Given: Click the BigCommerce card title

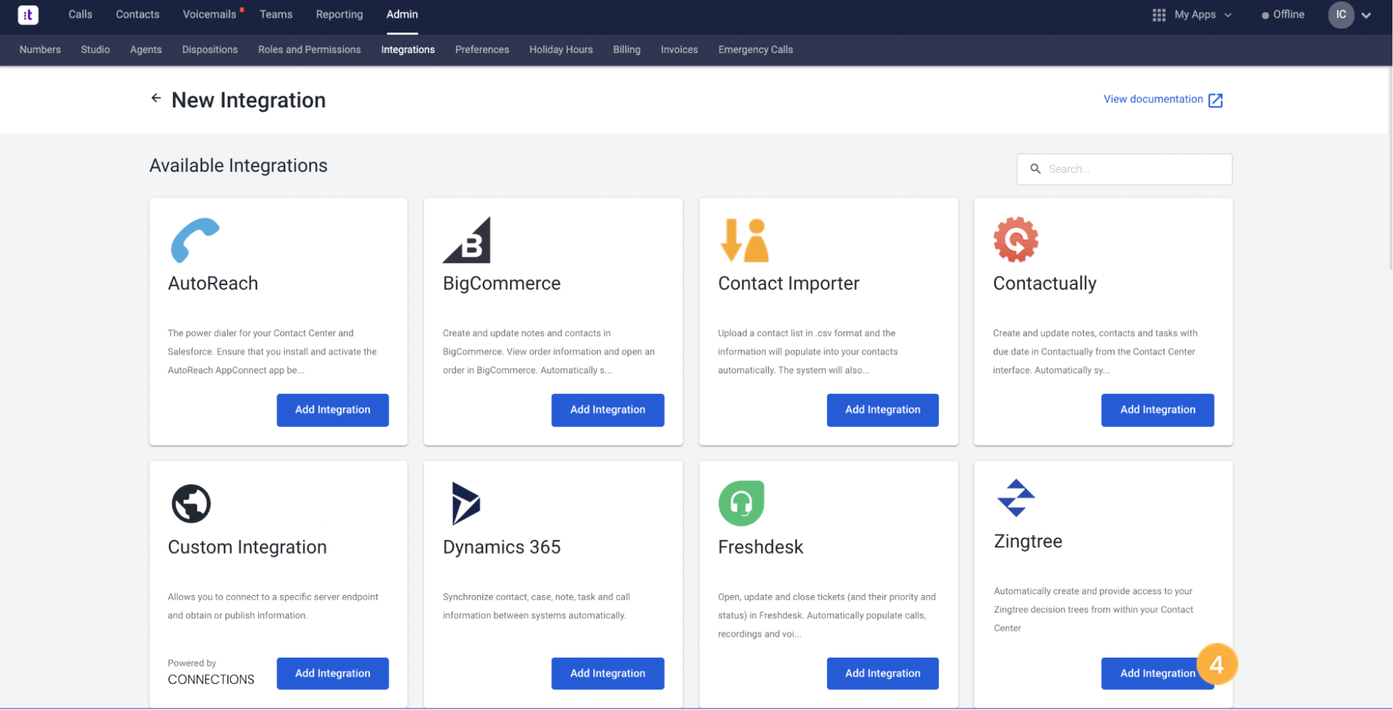Looking at the screenshot, I should tap(502, 284).
